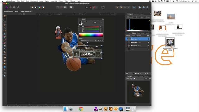The height and width of the screenshot is (112, 199).
Task: Open the Layer menu
Action: (41, 1)
